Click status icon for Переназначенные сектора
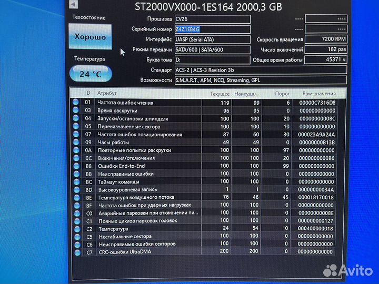 click(x=76, y=126)
